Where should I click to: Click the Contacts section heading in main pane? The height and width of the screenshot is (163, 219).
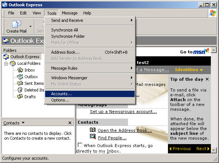(88, 122)
